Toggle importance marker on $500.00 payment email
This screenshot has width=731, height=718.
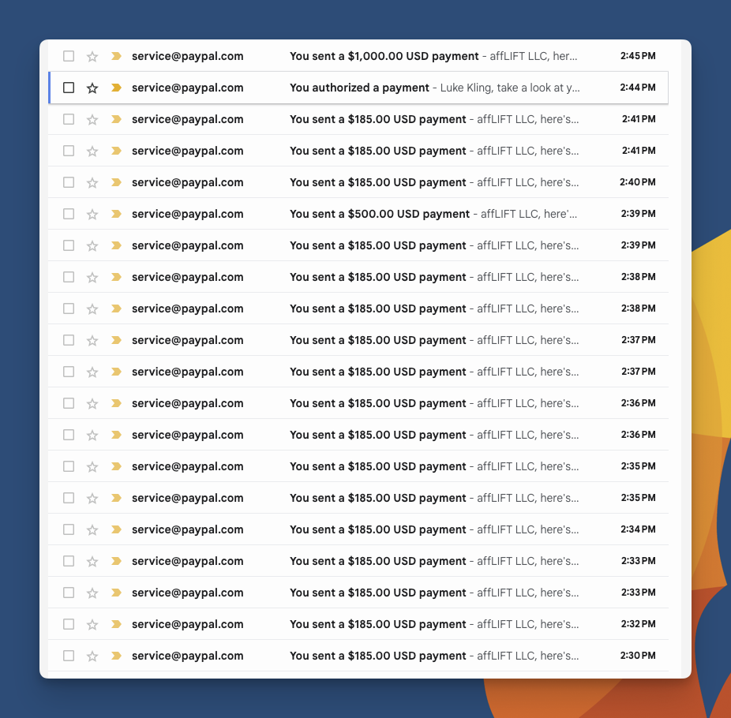[x=116, y=214]
